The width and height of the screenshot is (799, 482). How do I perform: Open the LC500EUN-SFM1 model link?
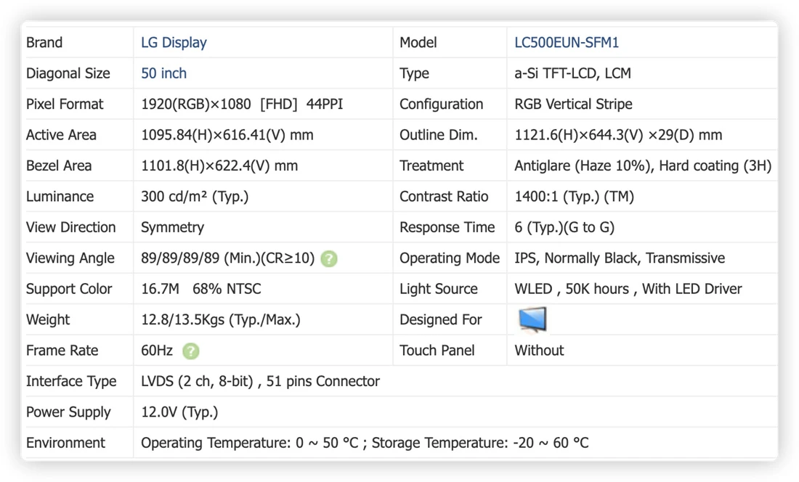coord(566,43)
